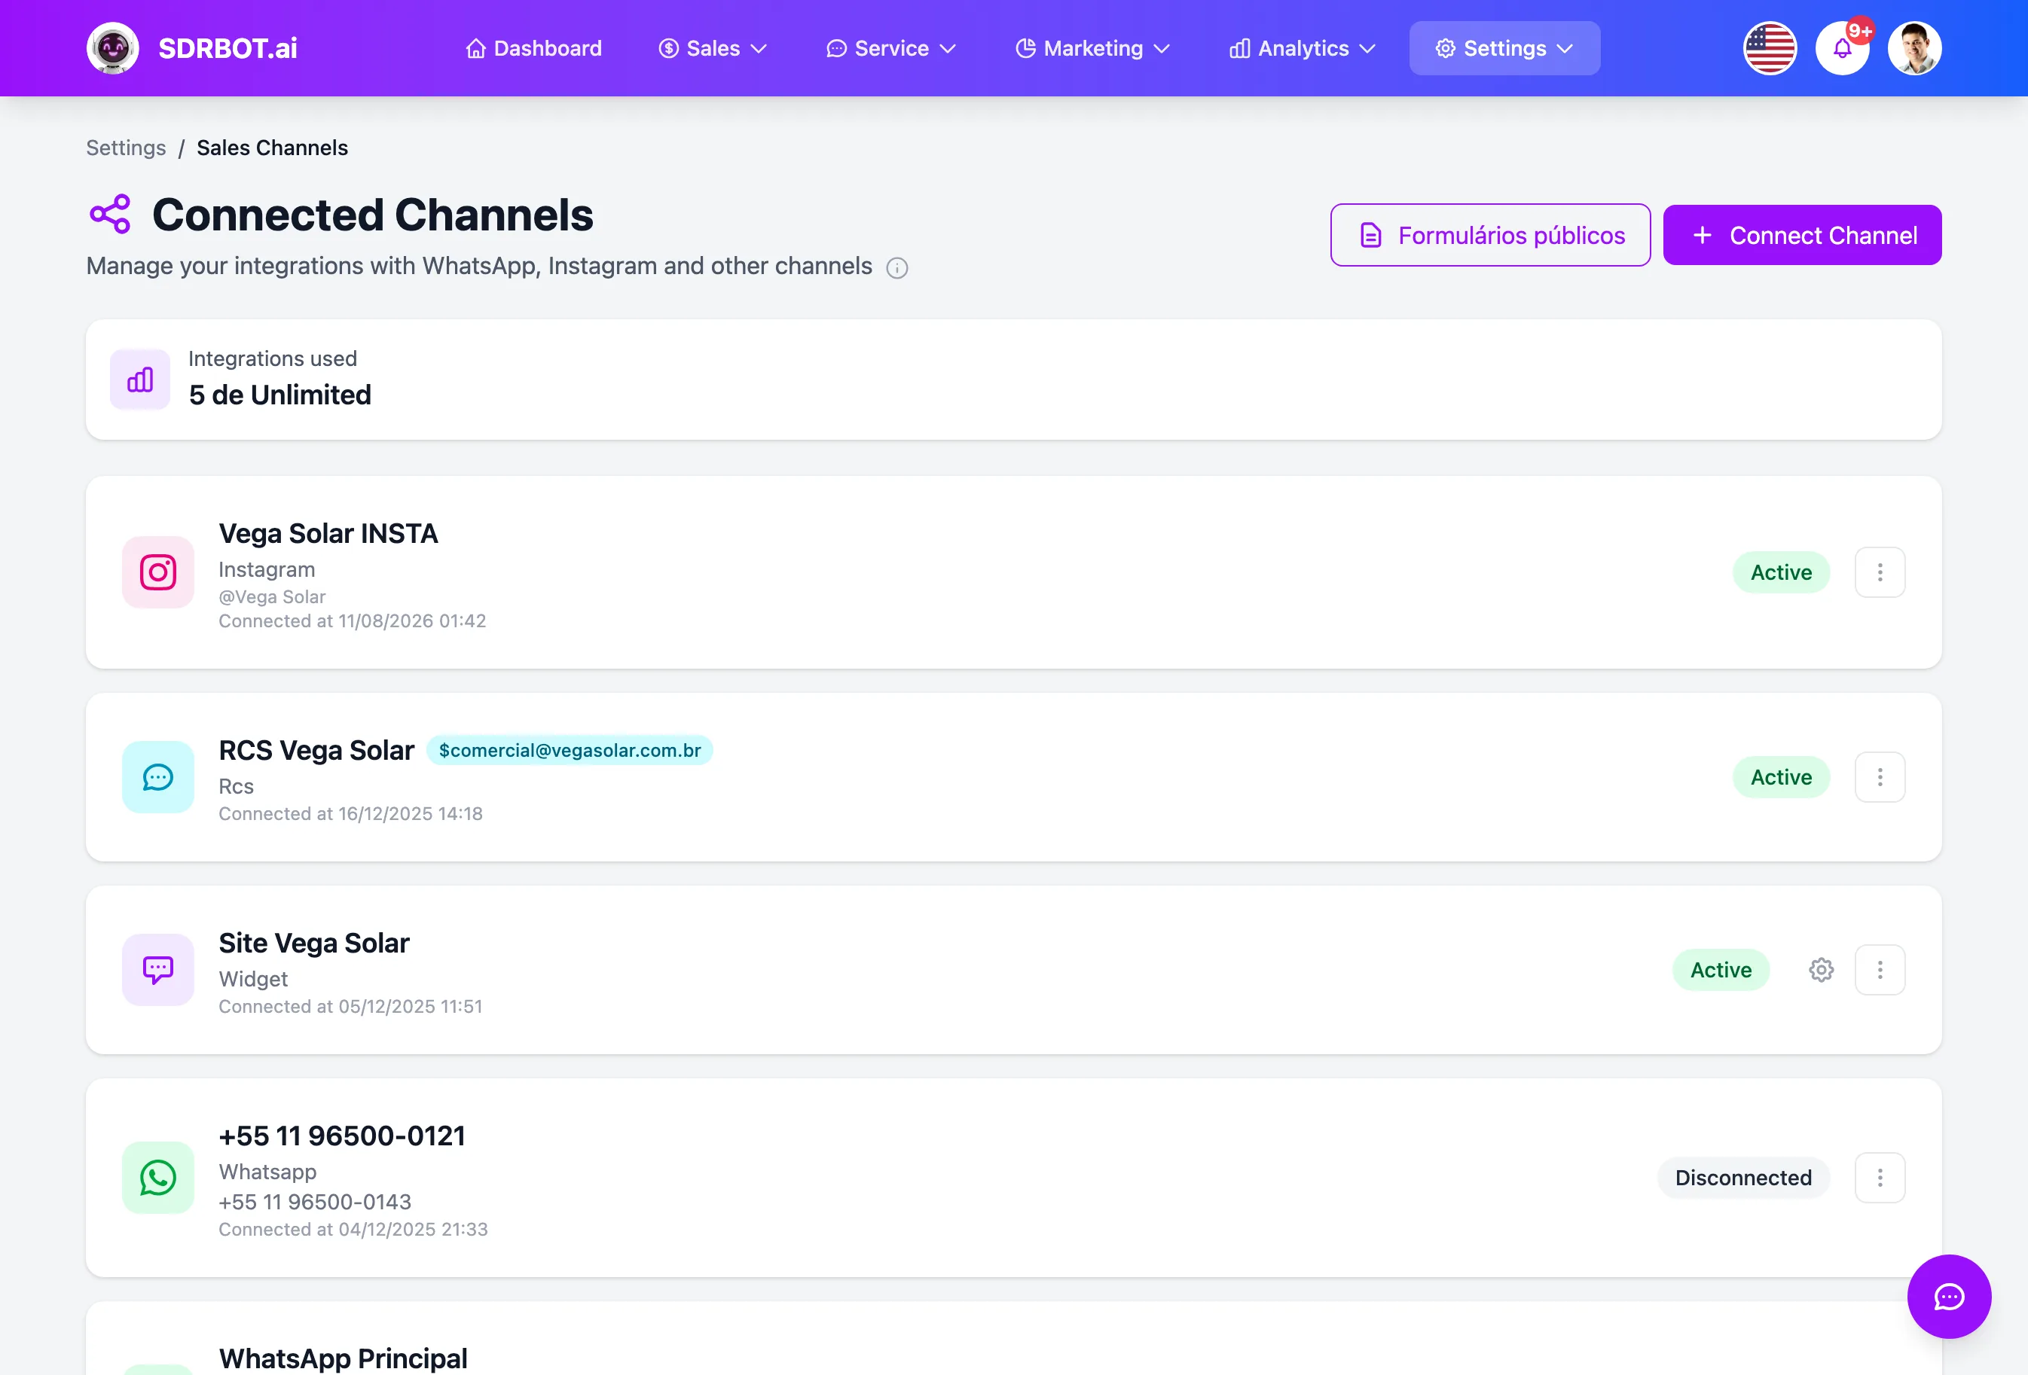The image size is (2028, 1375).
Task: Click Connected at 16/12/2025 14:18
Action: tap(350, 814)
